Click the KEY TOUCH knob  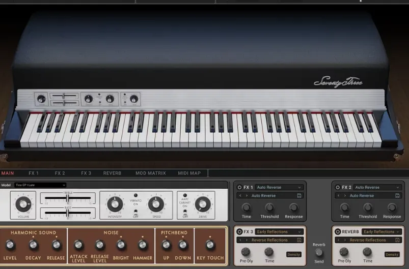pyautogui.click(x=210, y=245)
